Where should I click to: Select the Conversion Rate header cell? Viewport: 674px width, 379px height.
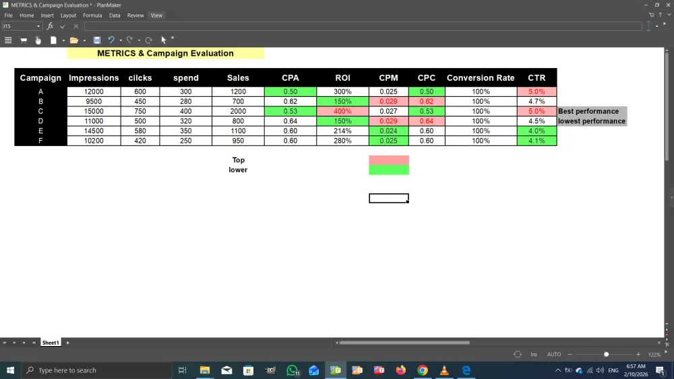(481, 78)
